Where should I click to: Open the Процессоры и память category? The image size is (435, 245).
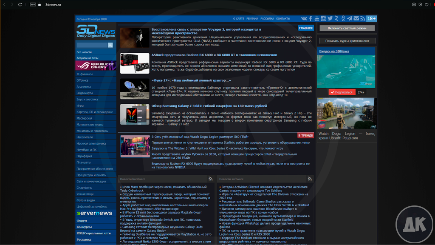(91, 175)
